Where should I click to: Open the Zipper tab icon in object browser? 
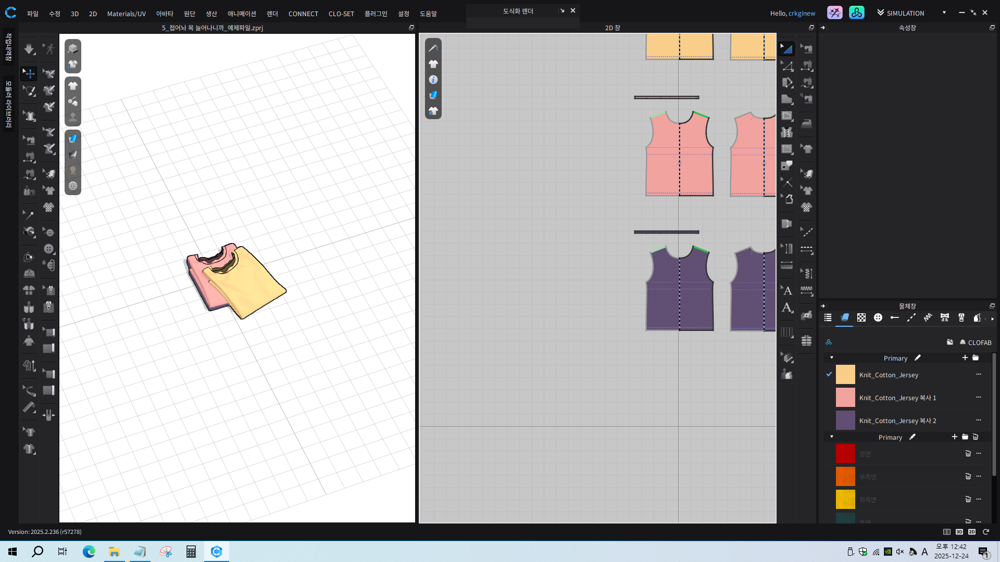tap(961, 318)
